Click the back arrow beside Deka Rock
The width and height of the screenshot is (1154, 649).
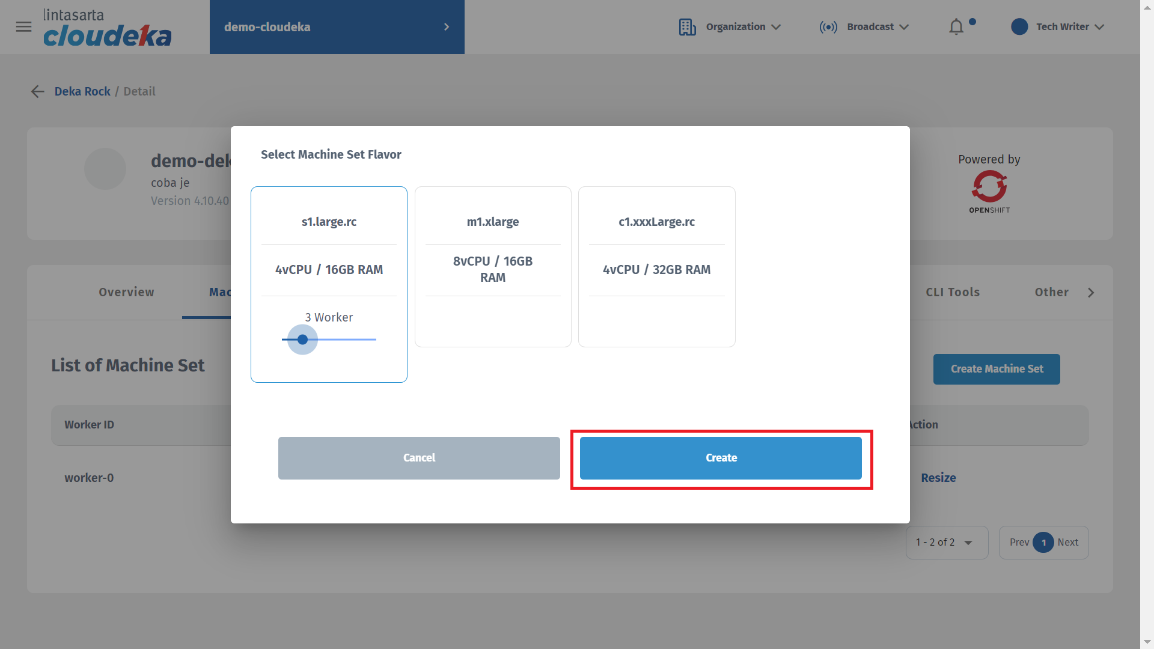38,91
